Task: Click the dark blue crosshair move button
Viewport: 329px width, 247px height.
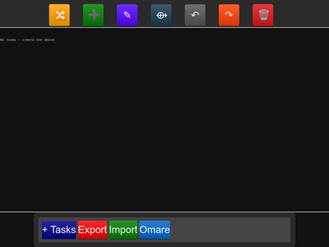Action: click(x=161, y=15)
